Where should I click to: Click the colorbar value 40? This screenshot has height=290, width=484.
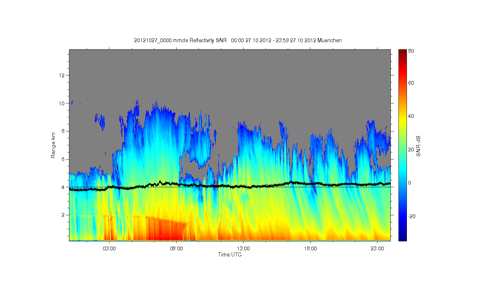(x=411, y=116)
